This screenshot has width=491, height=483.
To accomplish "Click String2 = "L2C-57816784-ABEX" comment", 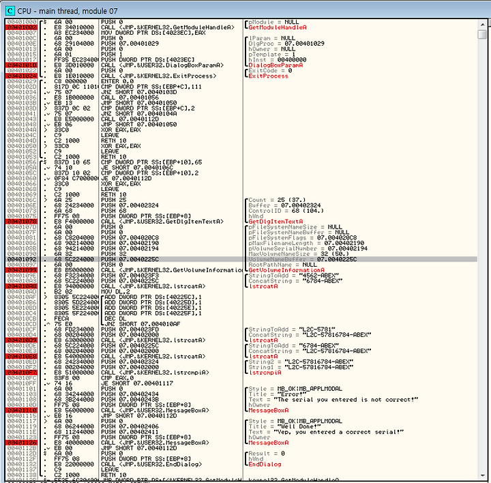I will tap(301, 362).
